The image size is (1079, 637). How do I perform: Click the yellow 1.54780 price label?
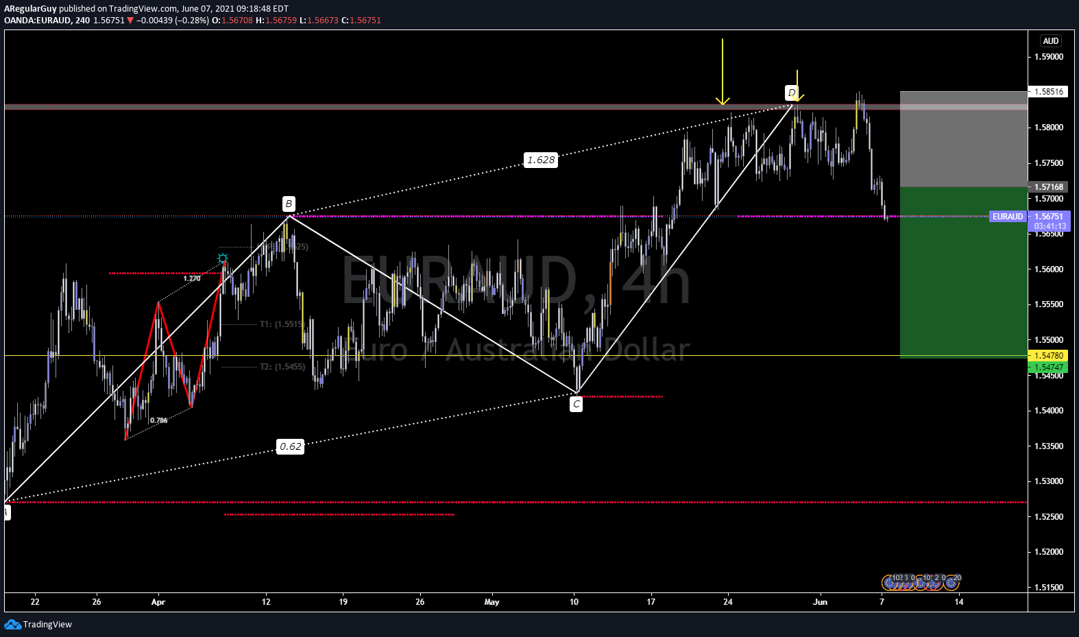(x=1049, y=355)
